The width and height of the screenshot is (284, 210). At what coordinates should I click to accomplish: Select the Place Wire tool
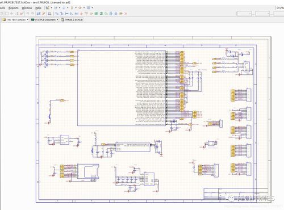[x=57, y=14]
